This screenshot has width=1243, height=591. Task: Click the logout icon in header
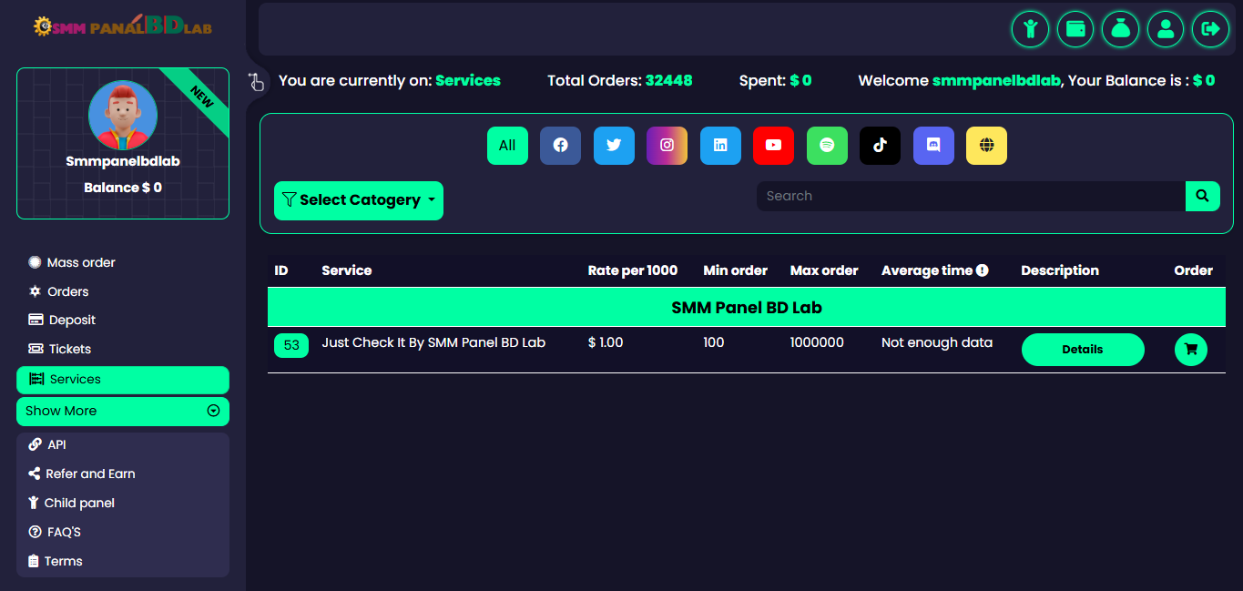pos(1210,29)
